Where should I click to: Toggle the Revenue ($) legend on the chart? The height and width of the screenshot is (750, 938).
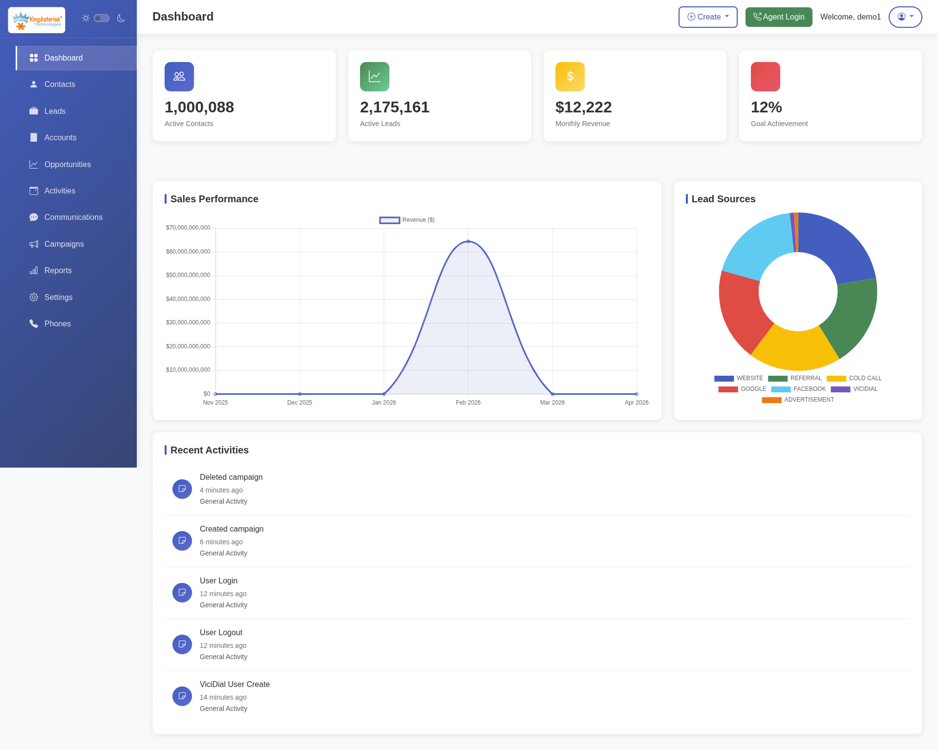406,220
